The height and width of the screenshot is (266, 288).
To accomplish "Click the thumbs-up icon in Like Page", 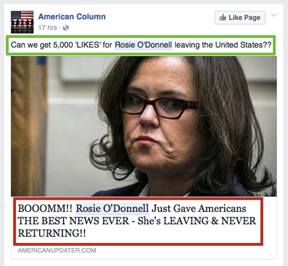I will tap(223, 17).
